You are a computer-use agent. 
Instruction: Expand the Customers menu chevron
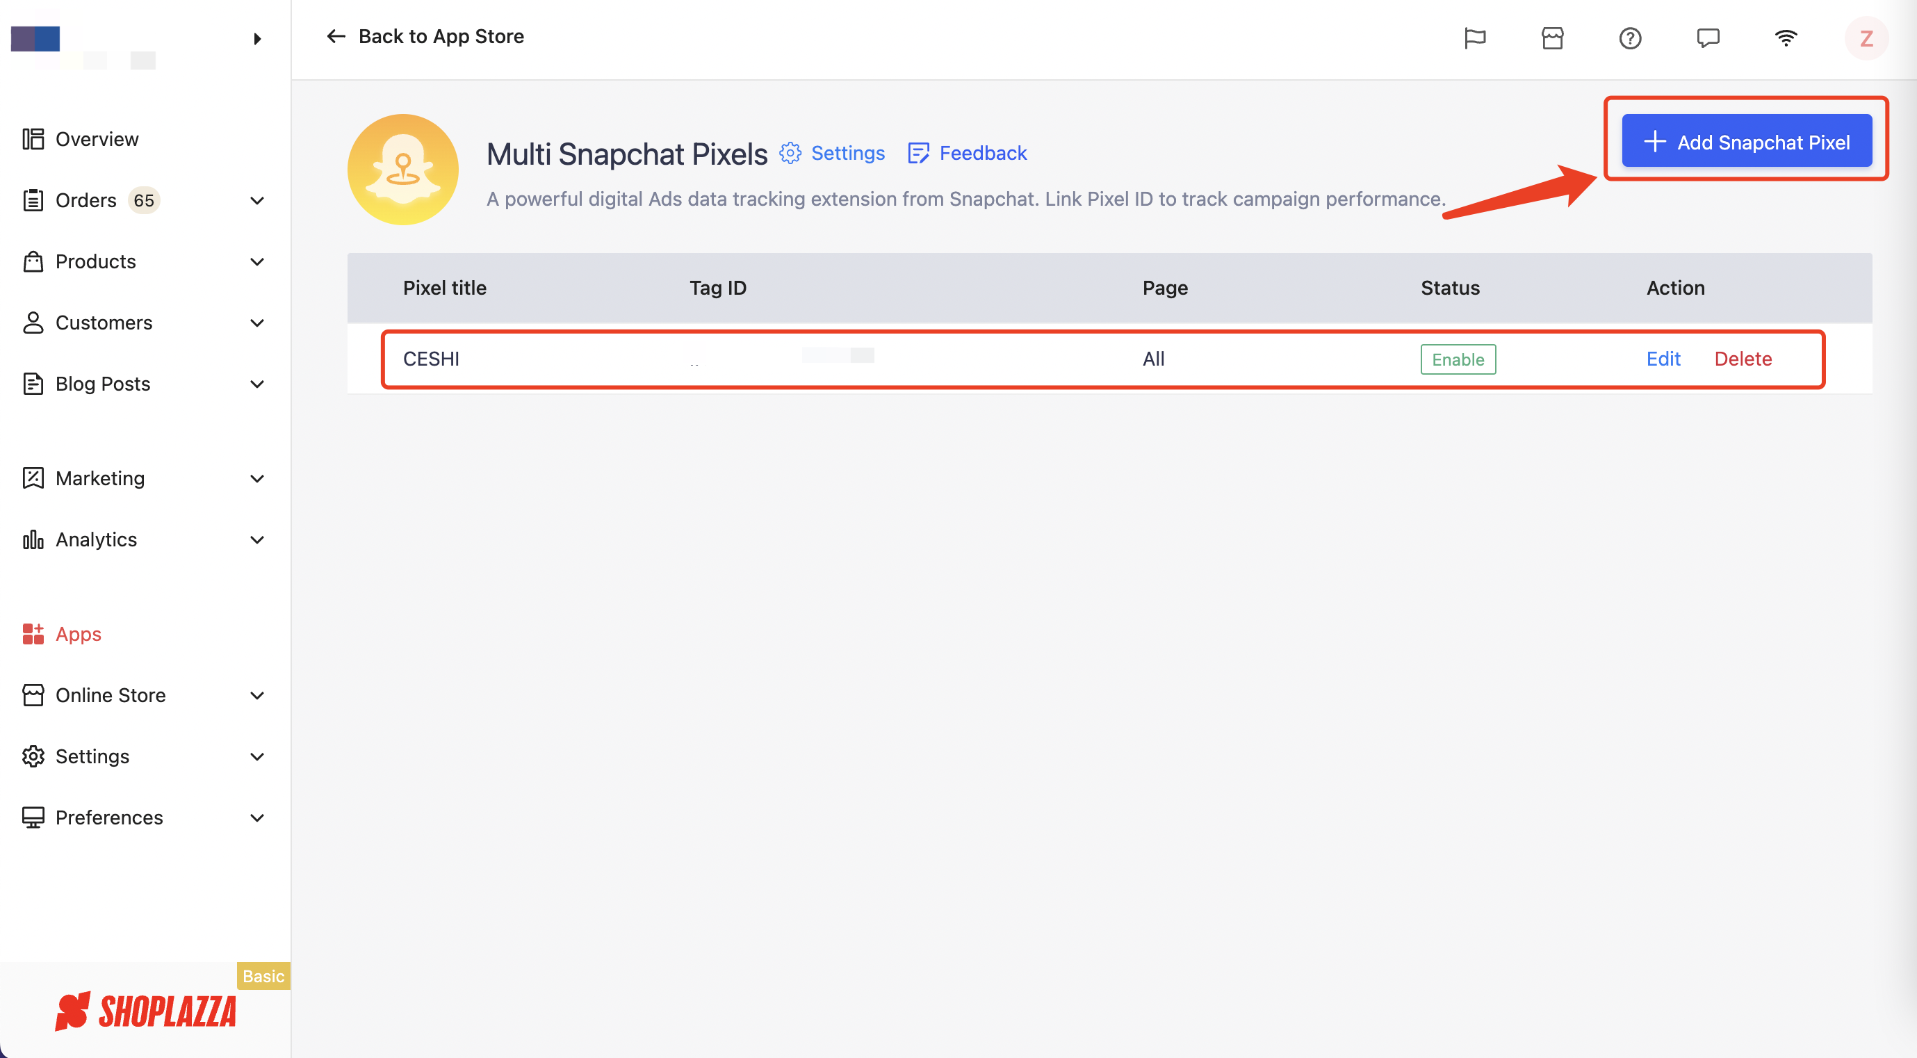coord(256,322)
